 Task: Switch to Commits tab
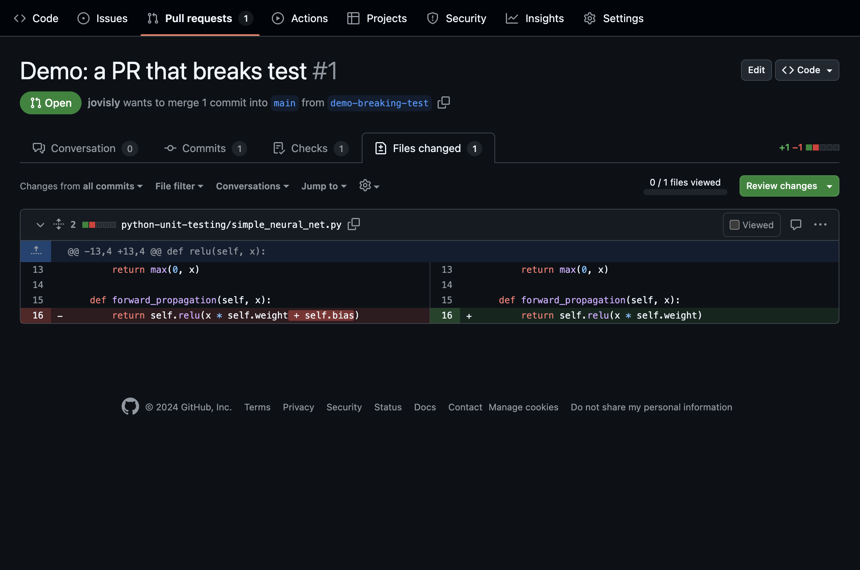coord(205,148)
